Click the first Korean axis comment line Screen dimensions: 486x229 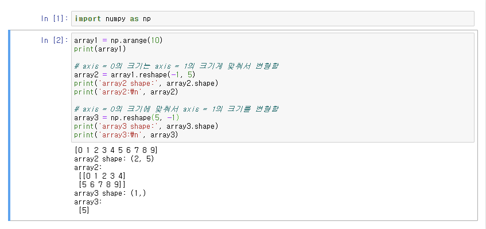176,66
